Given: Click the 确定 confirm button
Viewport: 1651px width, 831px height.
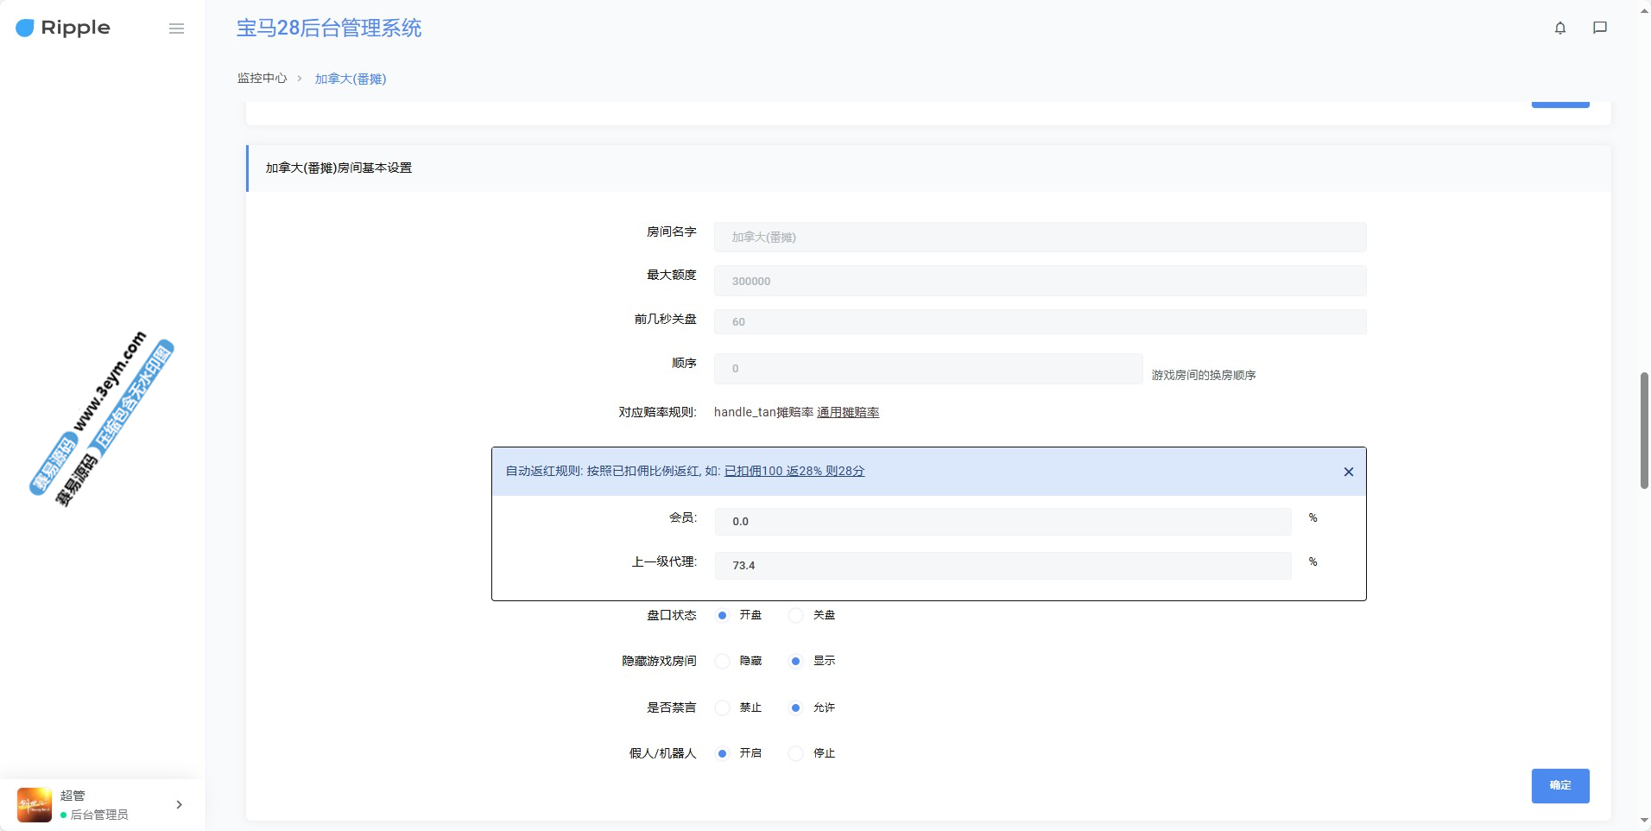Looking at the screenshot, I should click(x=1559, y=785).
